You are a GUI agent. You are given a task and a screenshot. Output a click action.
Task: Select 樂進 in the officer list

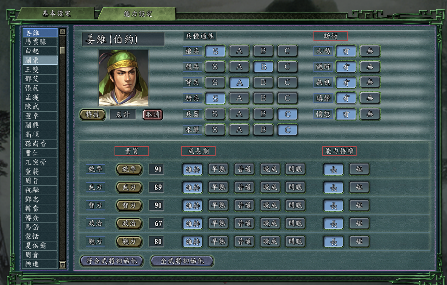click(x=40, y=264)
